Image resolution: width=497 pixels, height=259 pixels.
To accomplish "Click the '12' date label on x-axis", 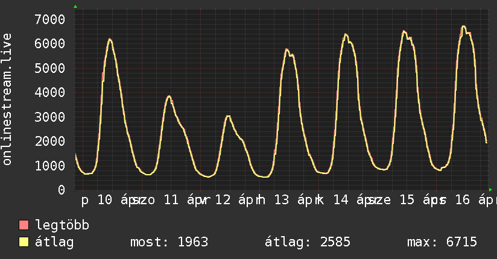I will 223,200.
